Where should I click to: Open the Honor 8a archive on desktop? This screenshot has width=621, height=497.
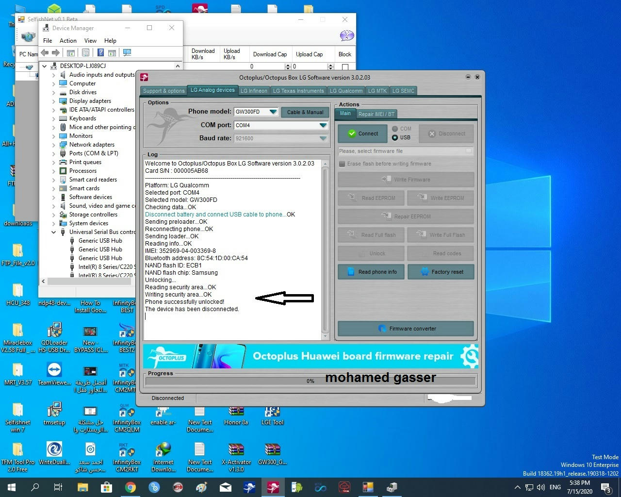point(236,415)
